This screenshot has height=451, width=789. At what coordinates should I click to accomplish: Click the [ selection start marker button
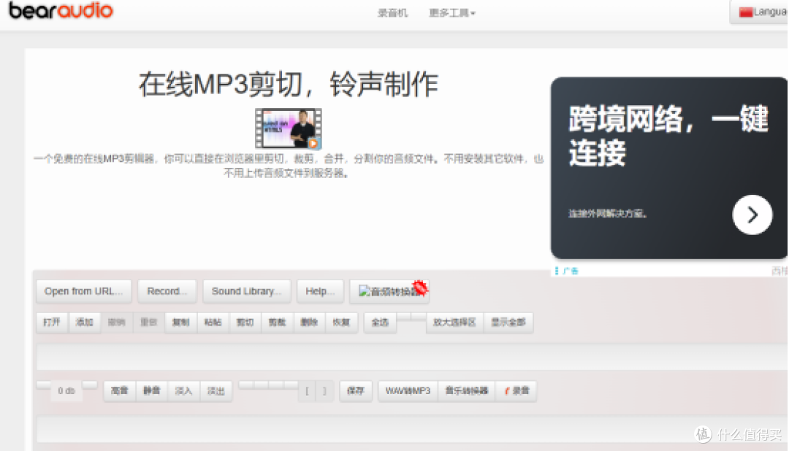(x=307, y=390)
